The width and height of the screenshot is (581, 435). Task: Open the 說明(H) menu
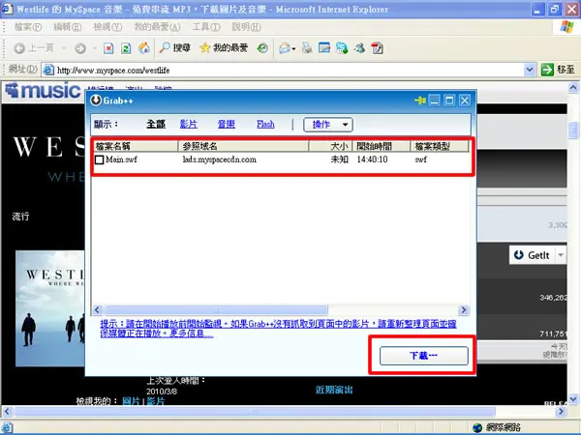[x=246, y=27]
